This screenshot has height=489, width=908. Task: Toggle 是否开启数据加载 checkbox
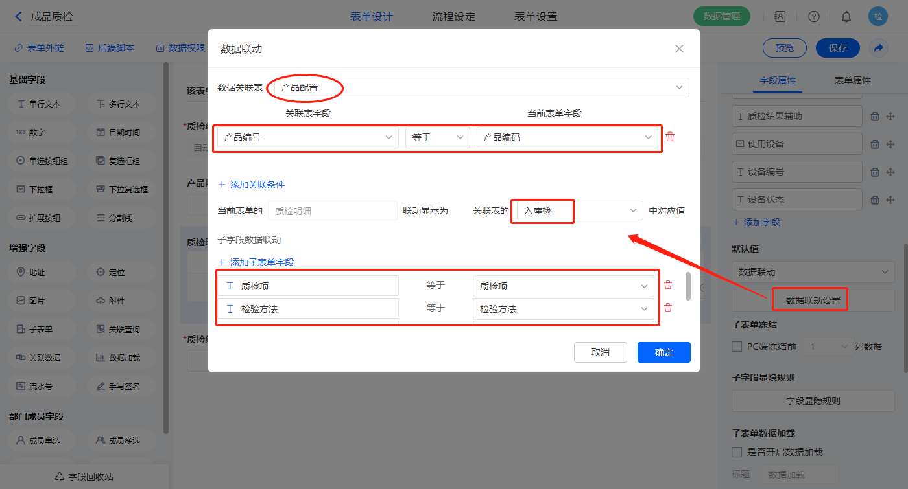[x=737, y=452]
